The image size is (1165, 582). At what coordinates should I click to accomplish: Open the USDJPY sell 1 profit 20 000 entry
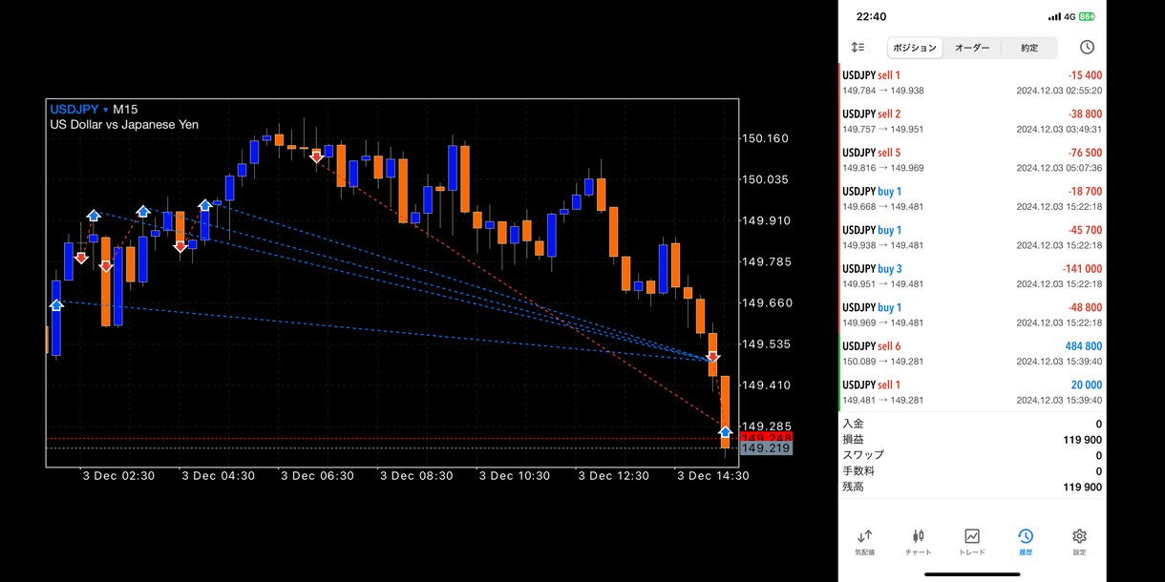[972, 392]
